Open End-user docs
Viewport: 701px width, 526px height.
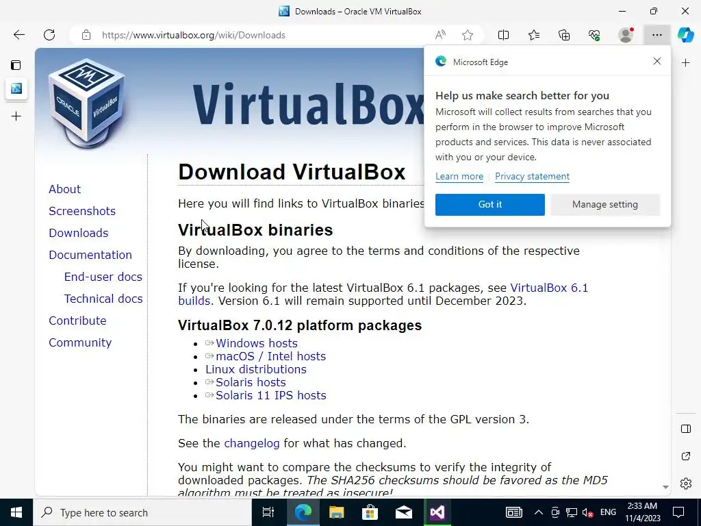pyautogui.click(x=103, y=277)
